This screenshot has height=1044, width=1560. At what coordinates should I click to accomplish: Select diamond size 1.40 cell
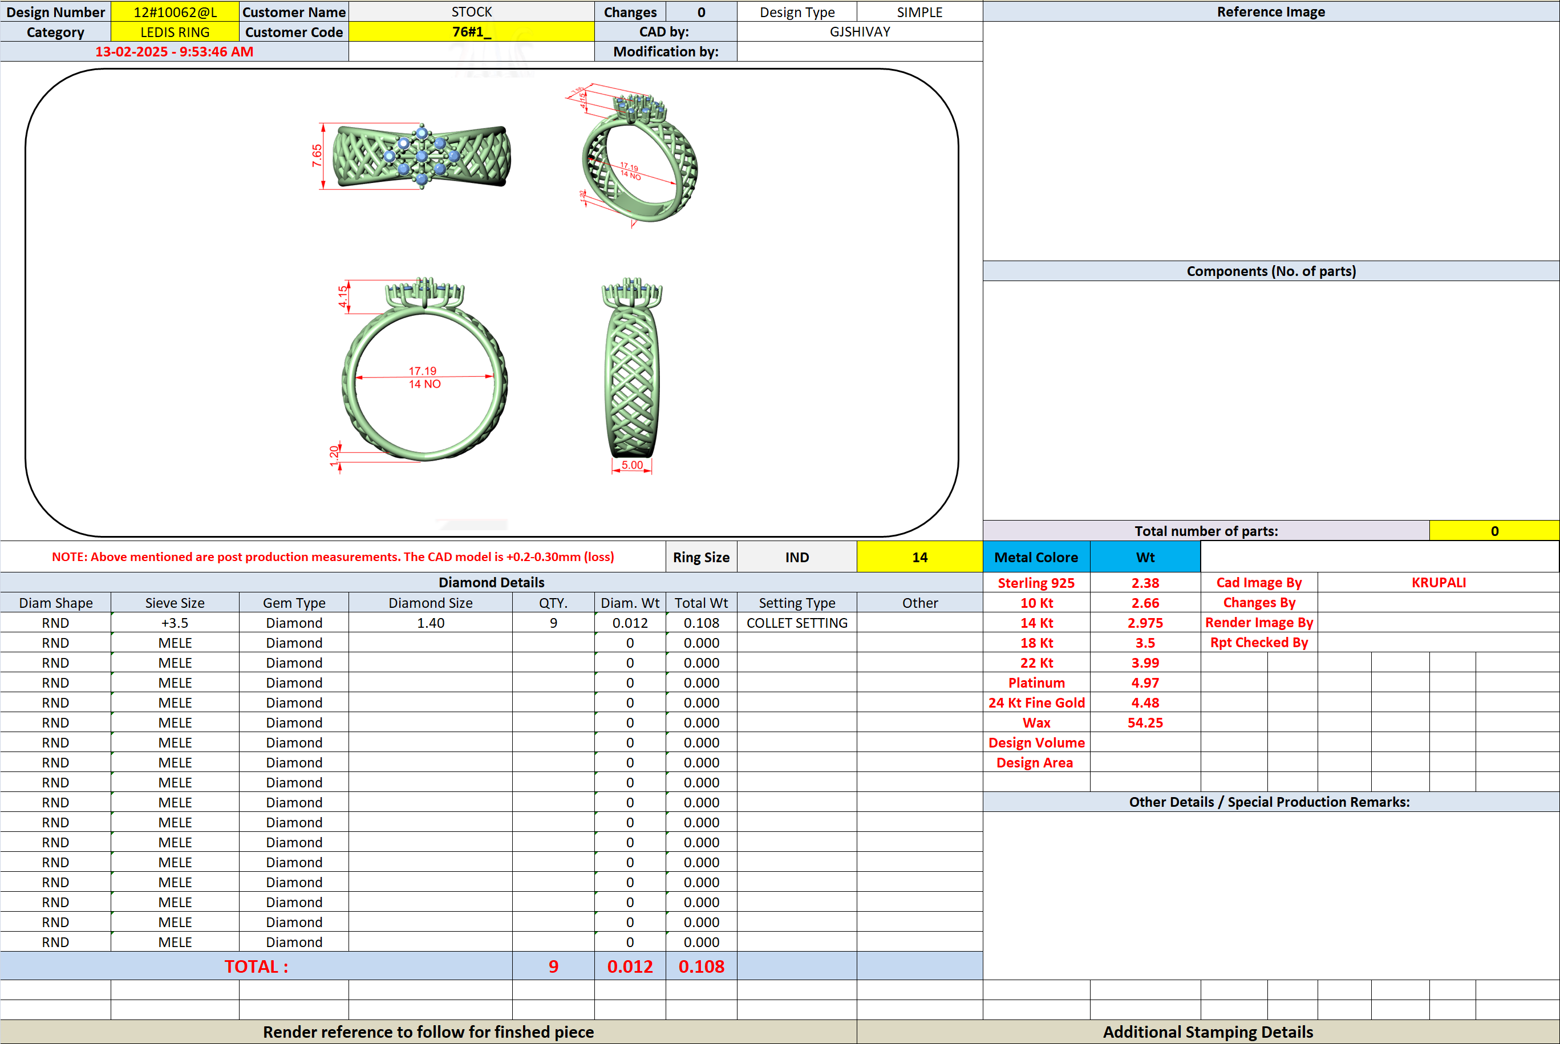(x=430, y=623)
